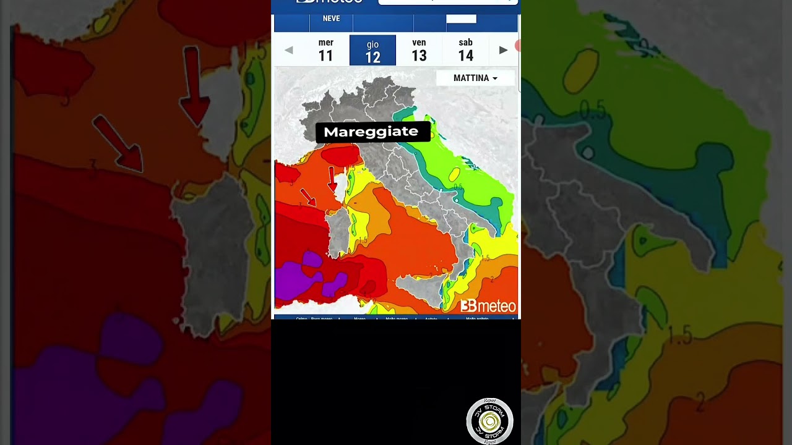Go to previous days with left arrow
This screenshot has width=792, height=445.
point(289,51)
